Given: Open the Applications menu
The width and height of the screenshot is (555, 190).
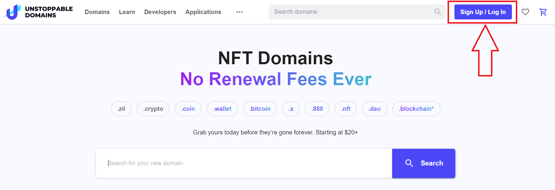Looking at the screenshot, I should [x=203, y=12].
